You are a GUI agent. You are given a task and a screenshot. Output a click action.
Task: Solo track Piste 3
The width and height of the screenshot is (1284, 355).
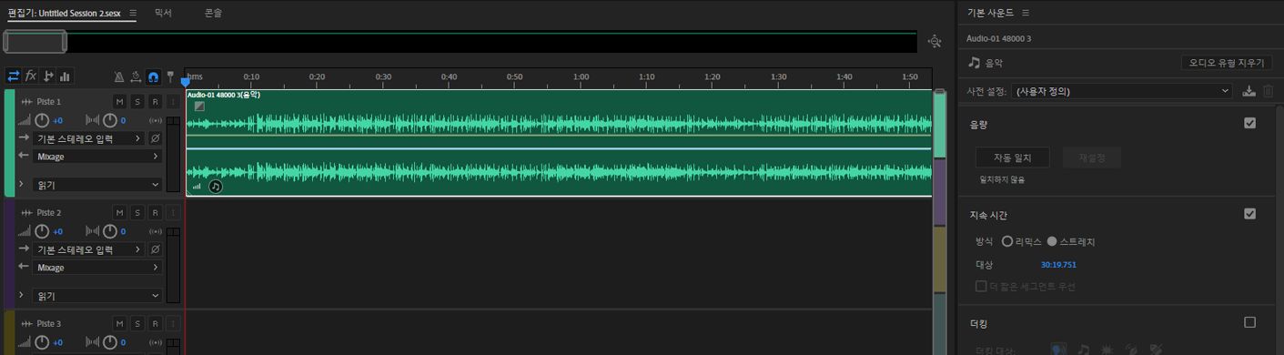(137, 323)
